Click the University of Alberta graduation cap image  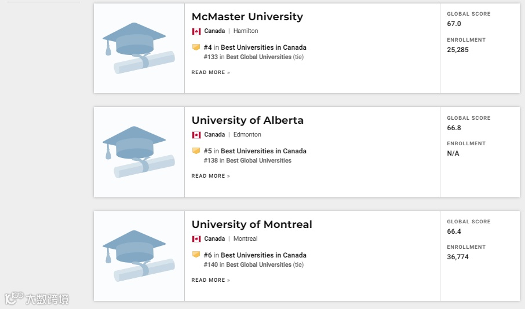pyautogui.click(x=139, y=152)
